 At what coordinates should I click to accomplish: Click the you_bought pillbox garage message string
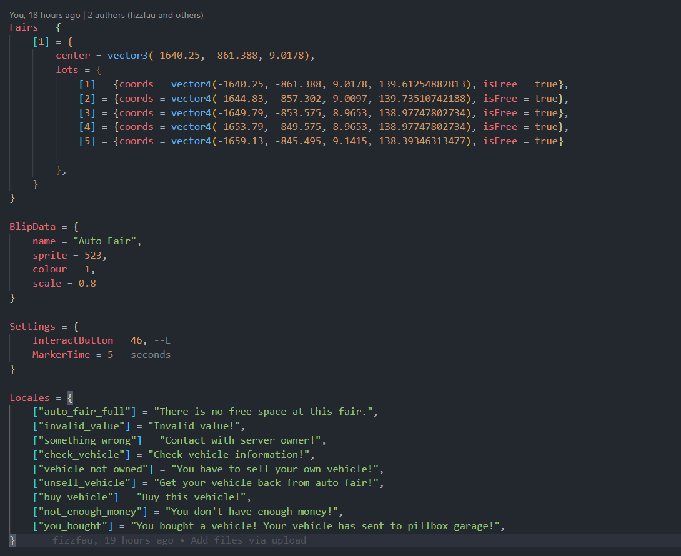pyautogui.click(x=316, y=526)
